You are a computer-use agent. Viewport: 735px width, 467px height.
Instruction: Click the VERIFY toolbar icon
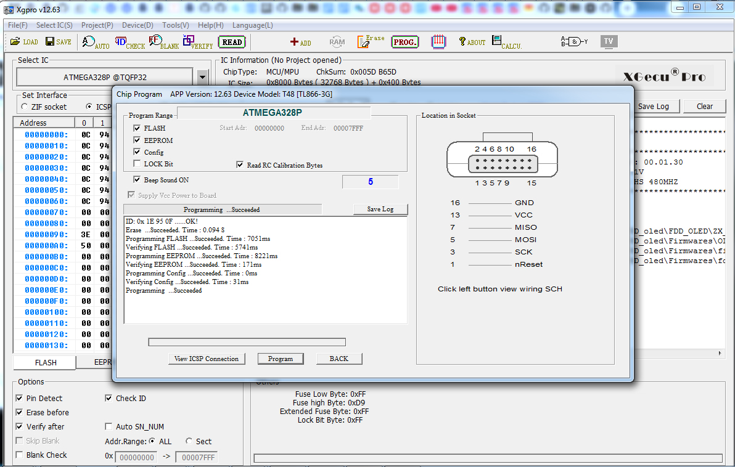(x=197, y=42)
